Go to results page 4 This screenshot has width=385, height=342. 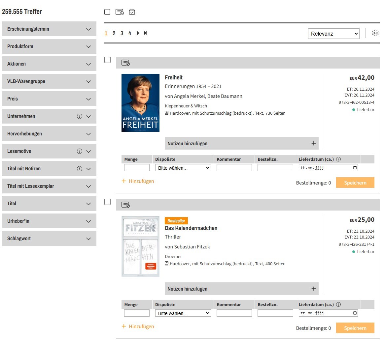point(130,33)
